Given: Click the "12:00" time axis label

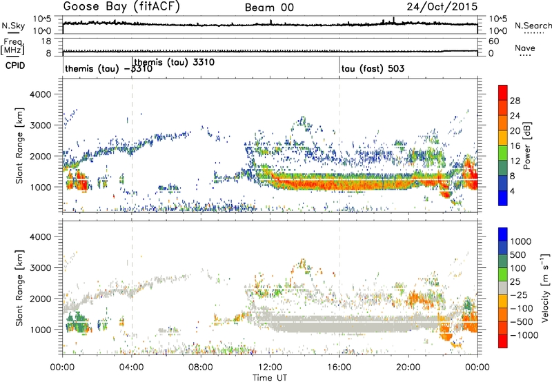Looking at the screenshot, I should tap(270, 368).
